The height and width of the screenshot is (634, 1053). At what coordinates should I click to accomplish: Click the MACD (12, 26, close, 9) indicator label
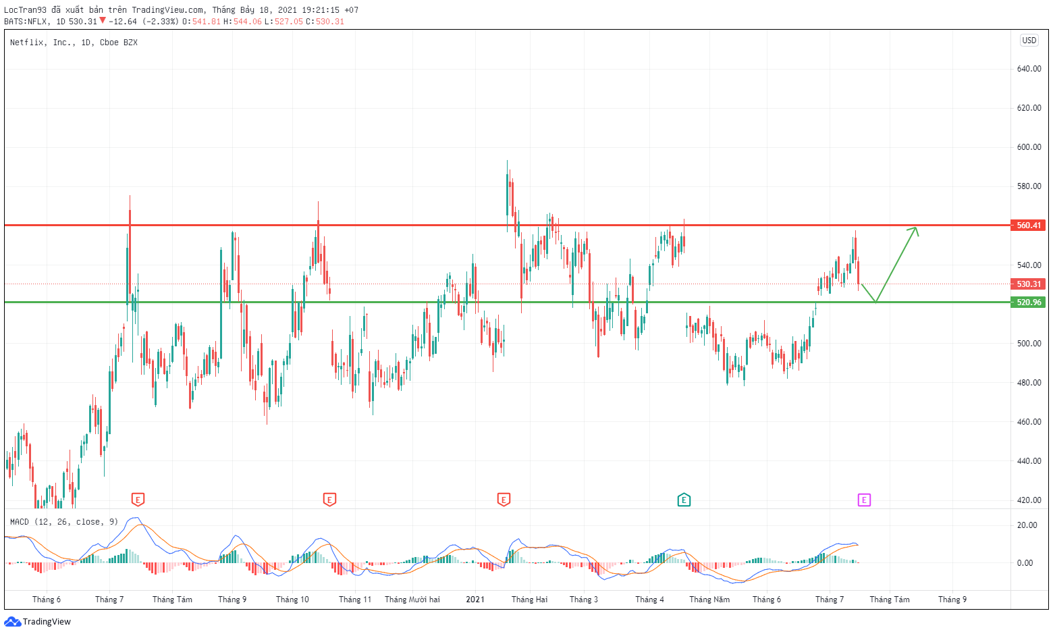(64, 522)
